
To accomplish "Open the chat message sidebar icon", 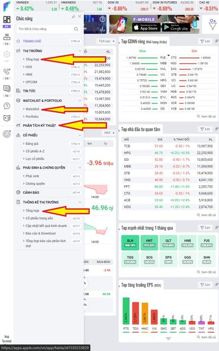I will (x=7, y=89).
